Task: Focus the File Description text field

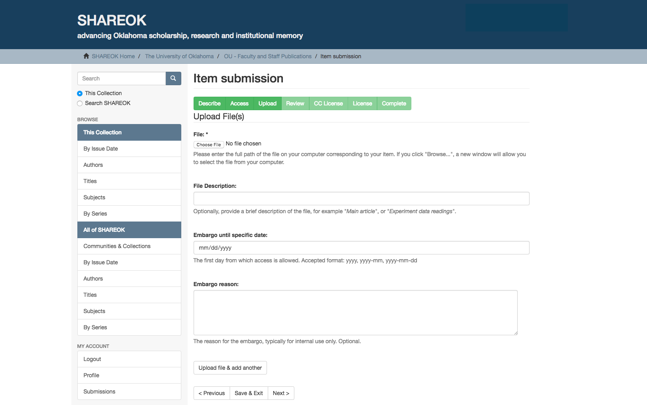Action: pos(361,199)
